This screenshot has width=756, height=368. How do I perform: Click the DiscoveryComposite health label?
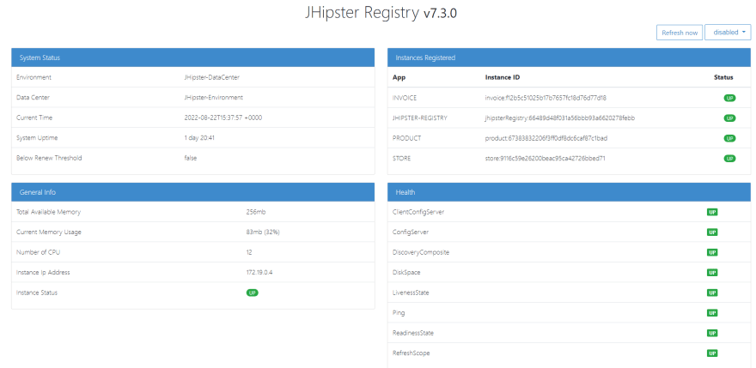click(421, 252)
